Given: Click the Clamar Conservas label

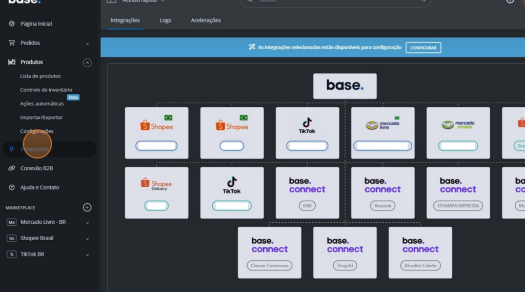Looking at the screenshot, I should click(x=270, y=265).
